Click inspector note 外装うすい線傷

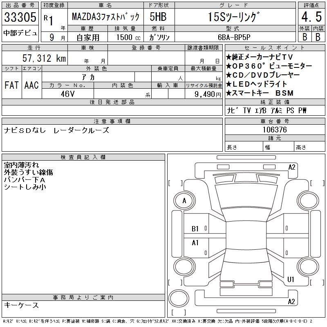tap(28, 172)
